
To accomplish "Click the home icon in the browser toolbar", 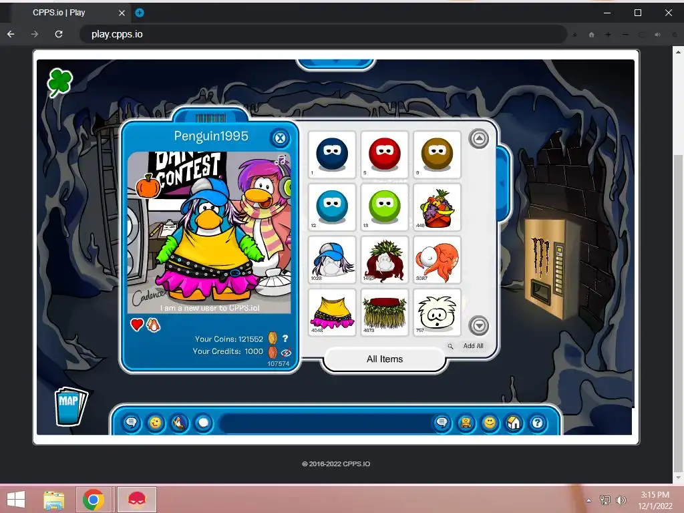I will 592,35.
